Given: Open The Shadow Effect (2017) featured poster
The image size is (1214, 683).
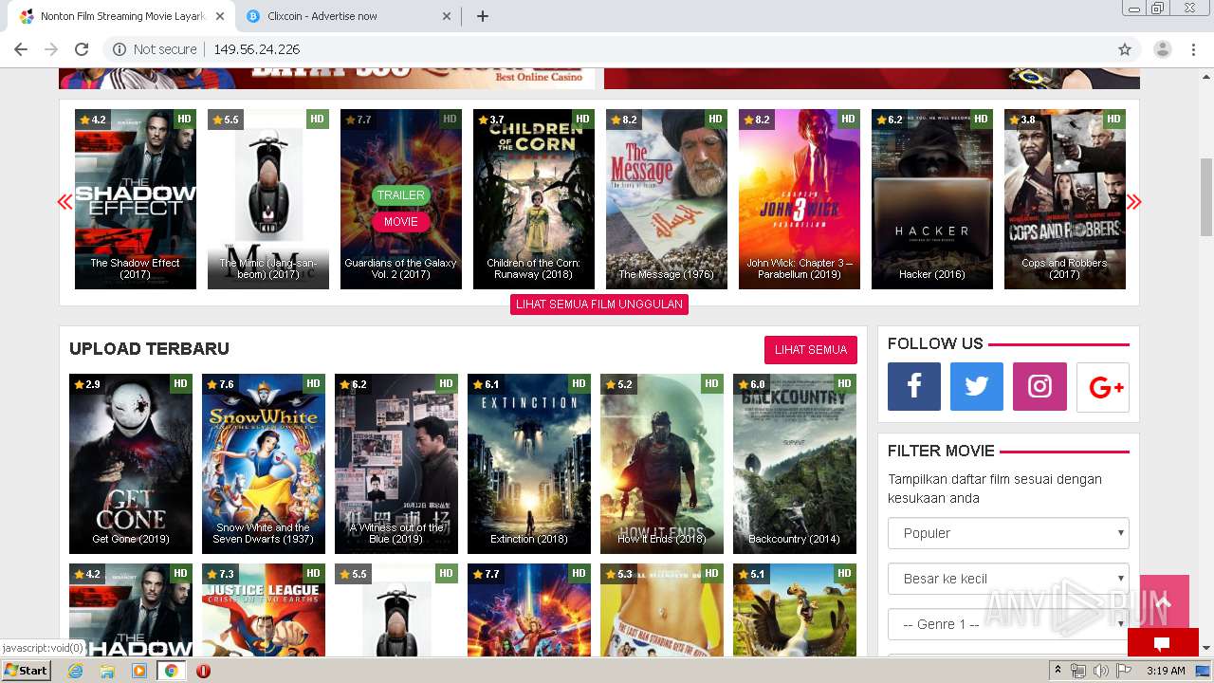Looking at the screenshot, I should click(136, 199).
